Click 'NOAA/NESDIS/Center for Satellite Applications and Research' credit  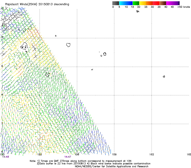point(112,166)
